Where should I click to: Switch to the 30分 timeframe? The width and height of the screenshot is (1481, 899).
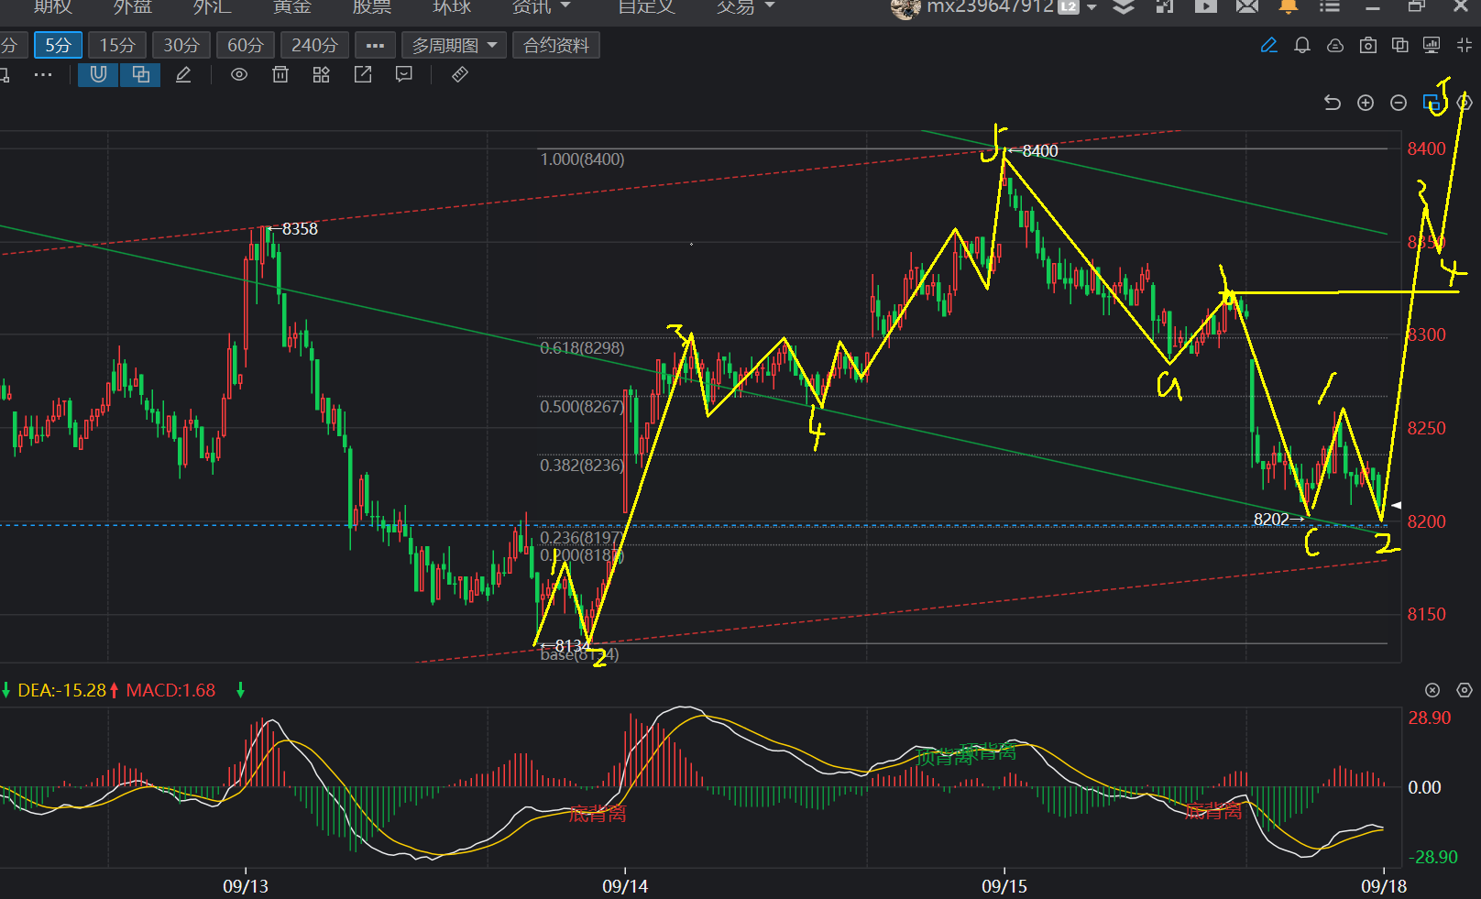click(x=181, y=45)
